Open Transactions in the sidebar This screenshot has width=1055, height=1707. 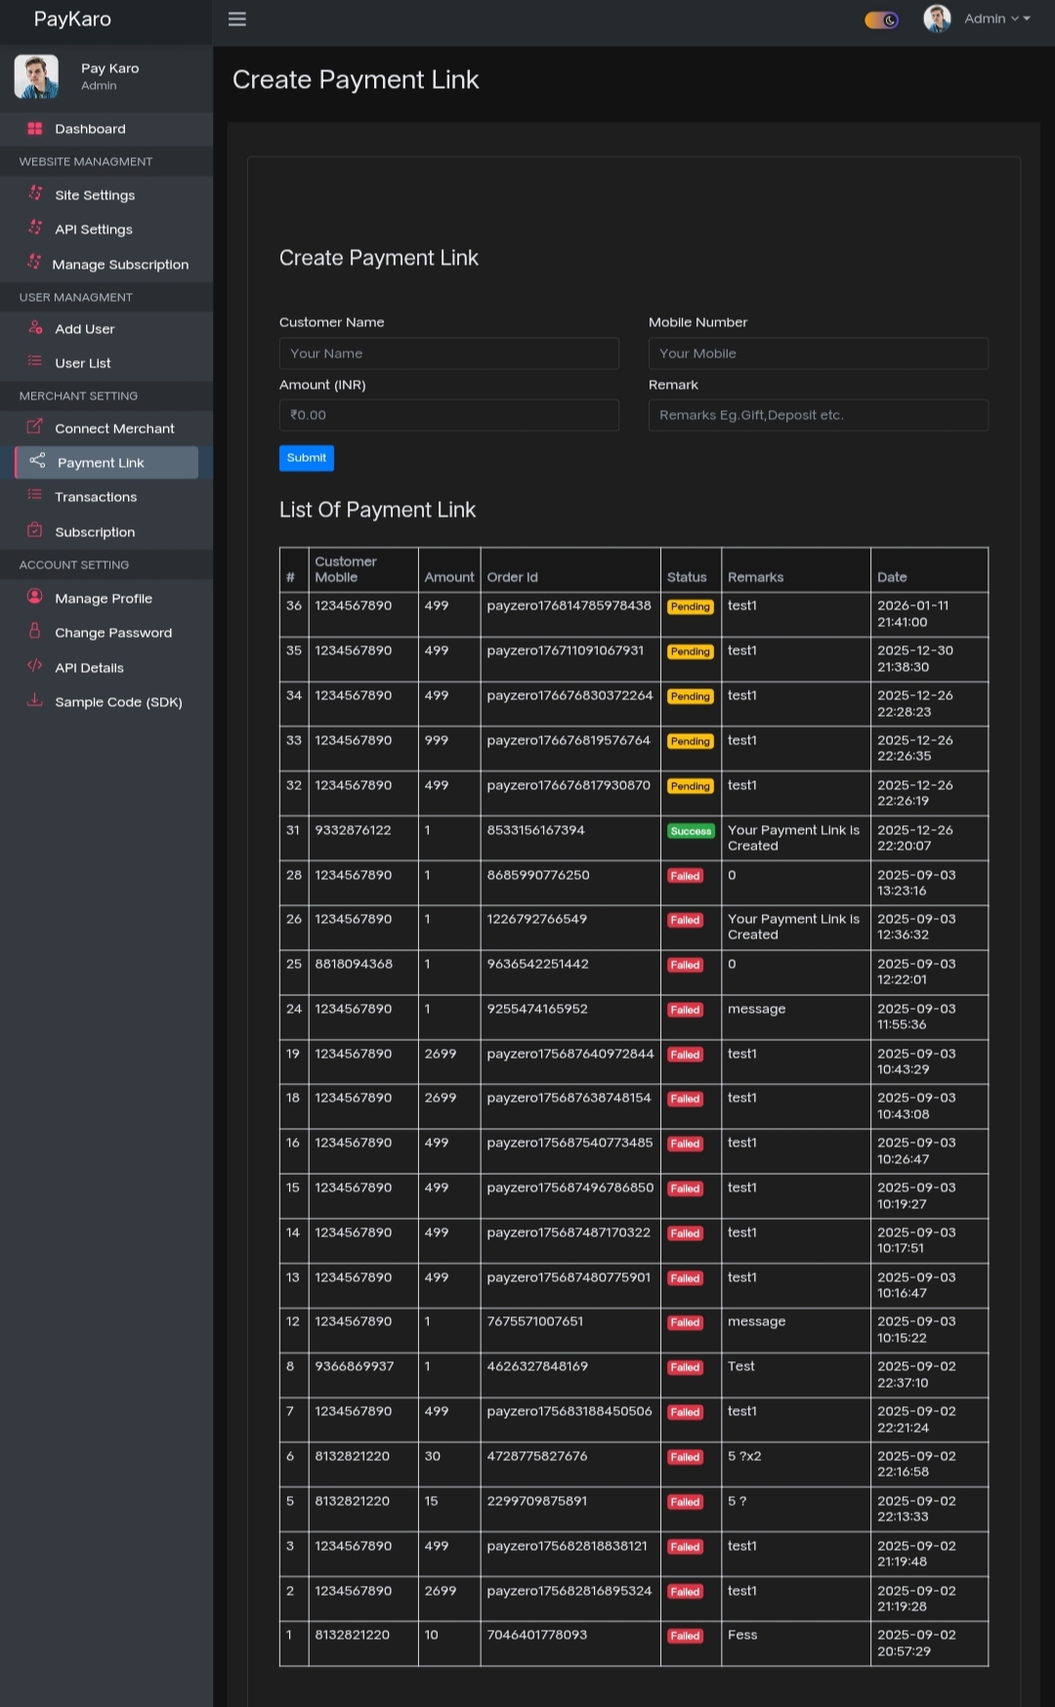pyautogui.click(x=96, y=497)
